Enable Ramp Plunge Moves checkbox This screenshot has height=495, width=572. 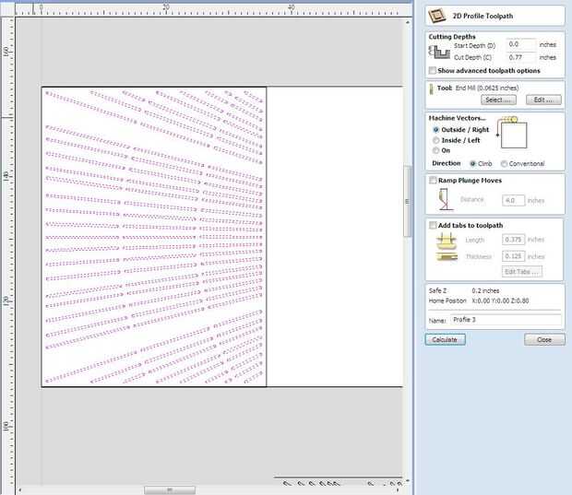433,181
